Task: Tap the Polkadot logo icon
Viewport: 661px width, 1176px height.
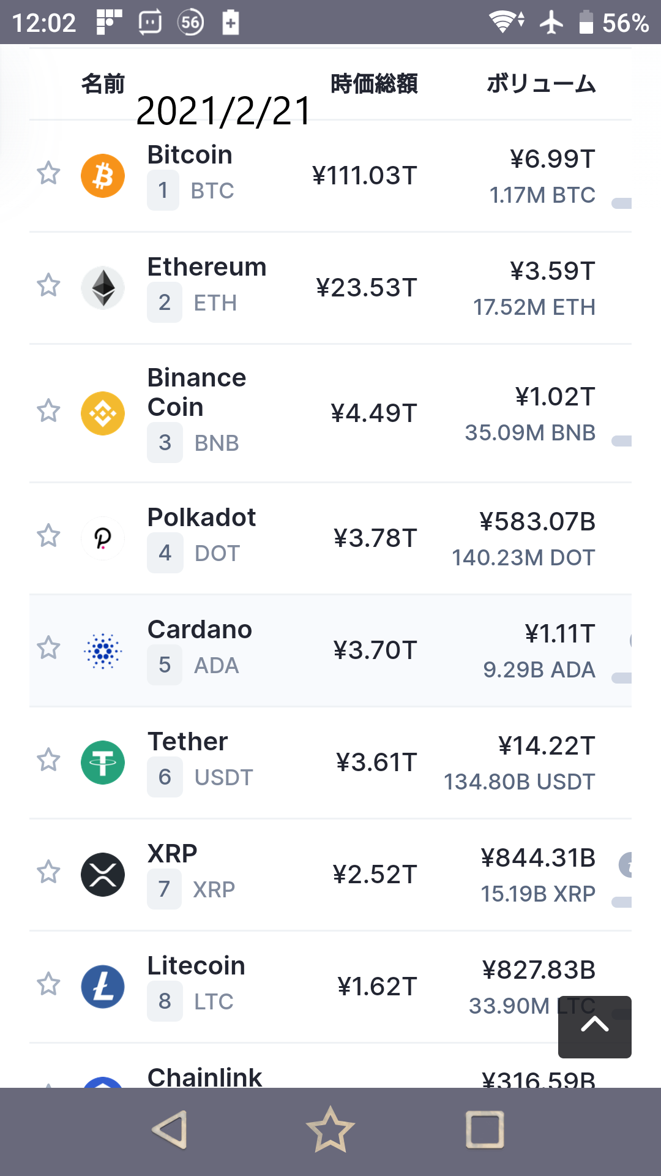Action: tap(103, 538)
